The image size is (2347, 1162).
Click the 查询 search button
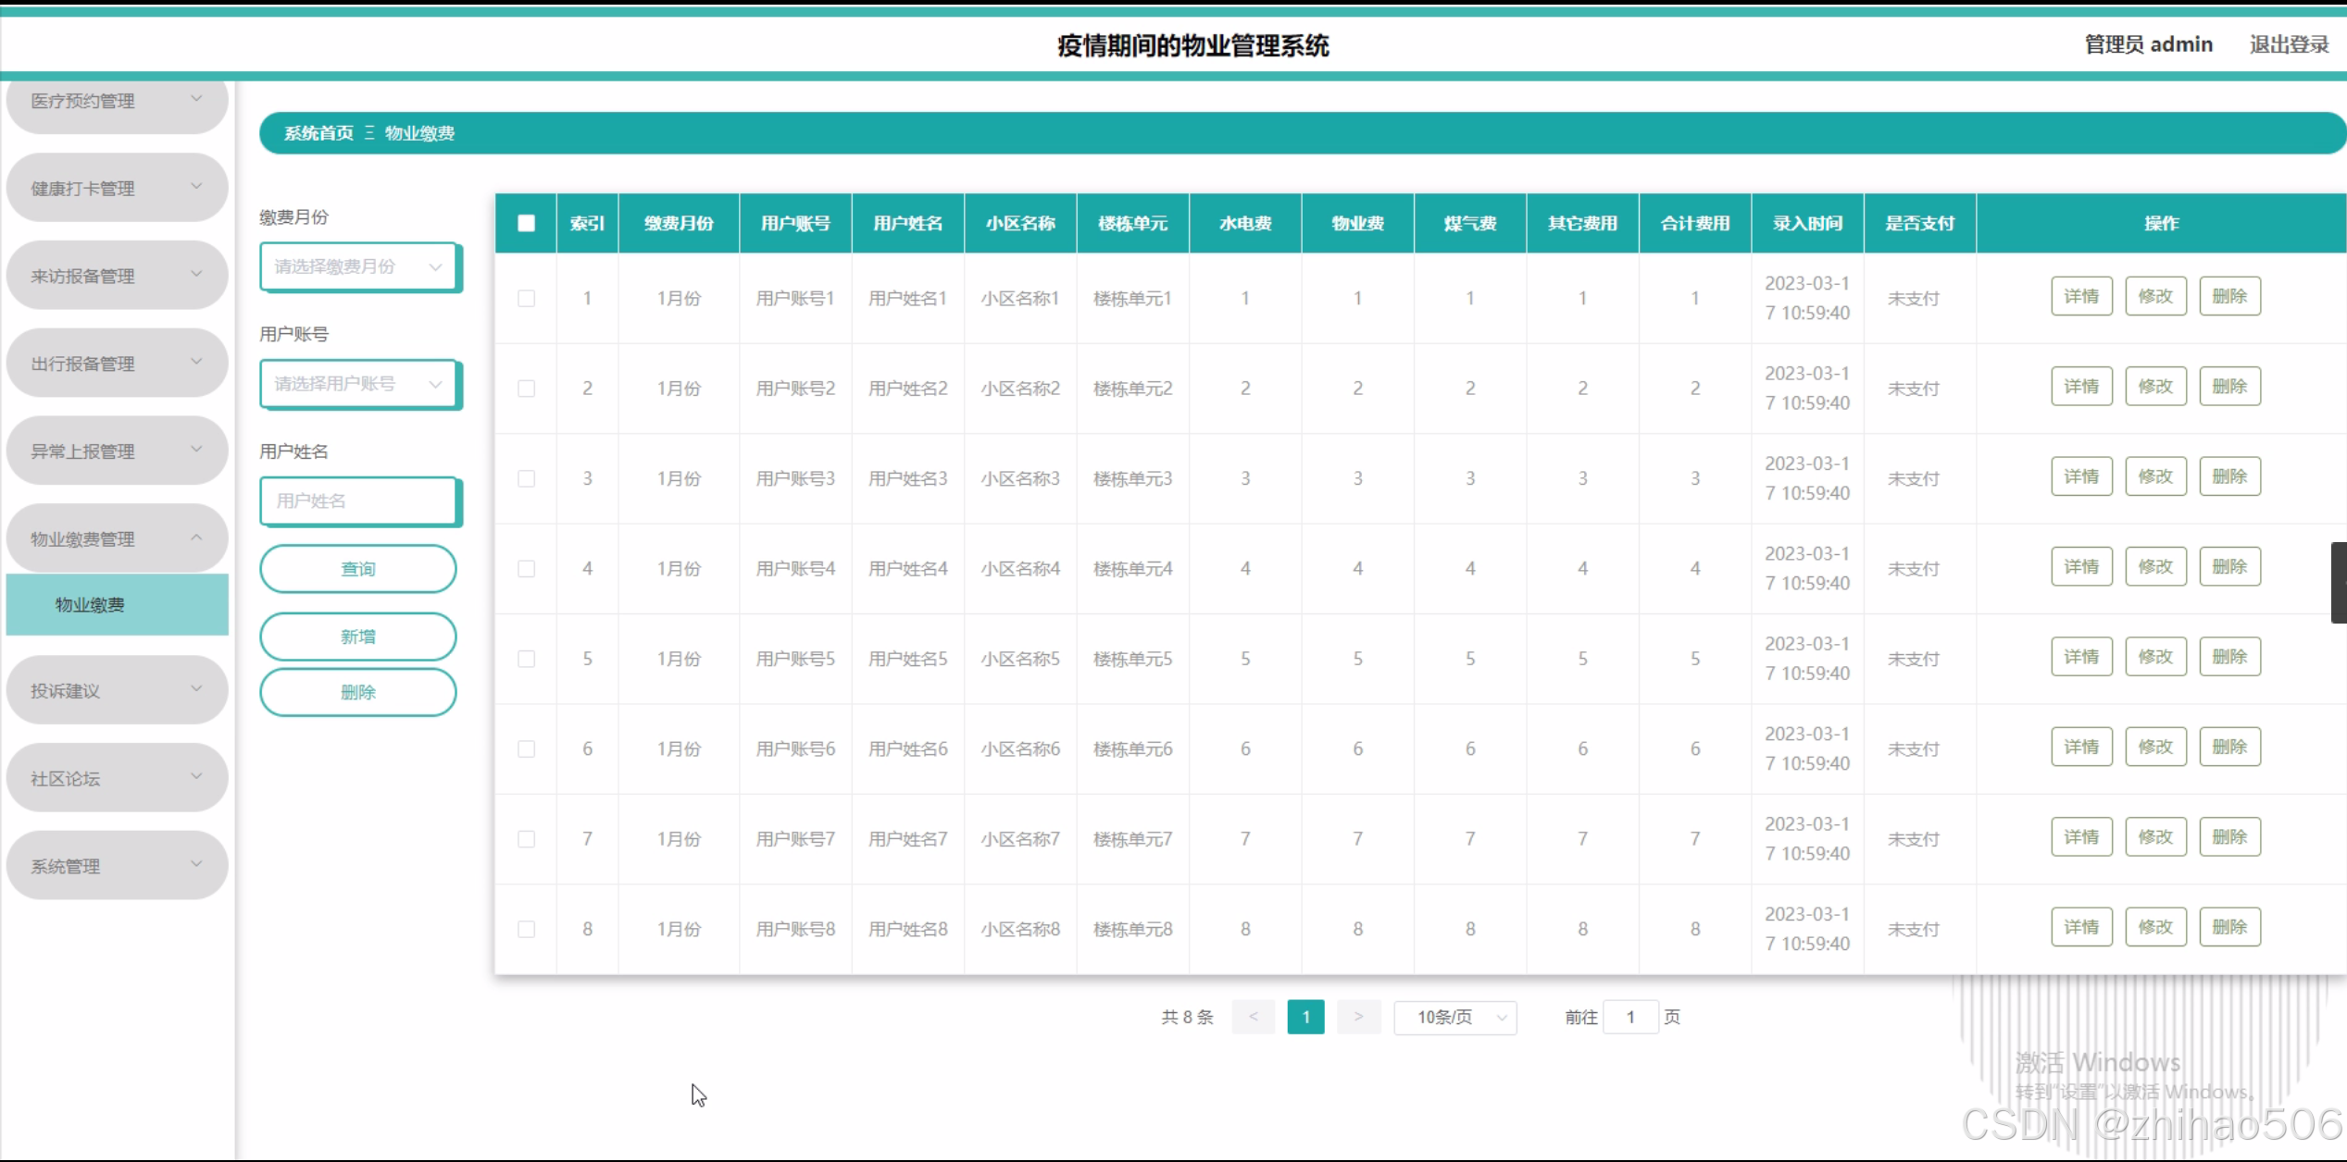(358, 569)
